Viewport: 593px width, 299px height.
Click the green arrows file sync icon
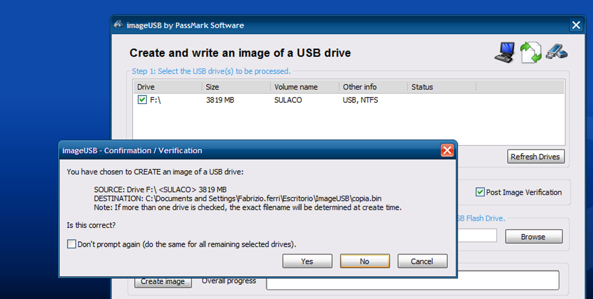tap(530, 52)
